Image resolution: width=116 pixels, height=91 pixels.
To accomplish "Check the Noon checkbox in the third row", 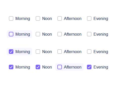I will tap(38, 52).
